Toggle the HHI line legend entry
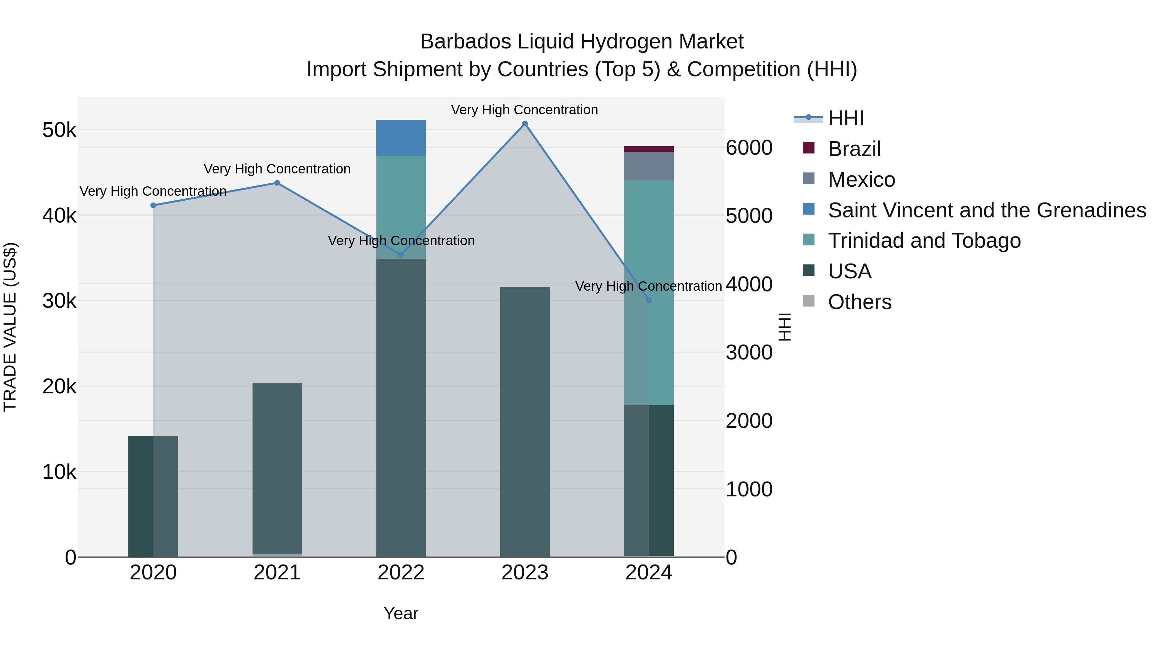Image resolution: width=1164 pixels, height=654 pixels. coord(829,118)
